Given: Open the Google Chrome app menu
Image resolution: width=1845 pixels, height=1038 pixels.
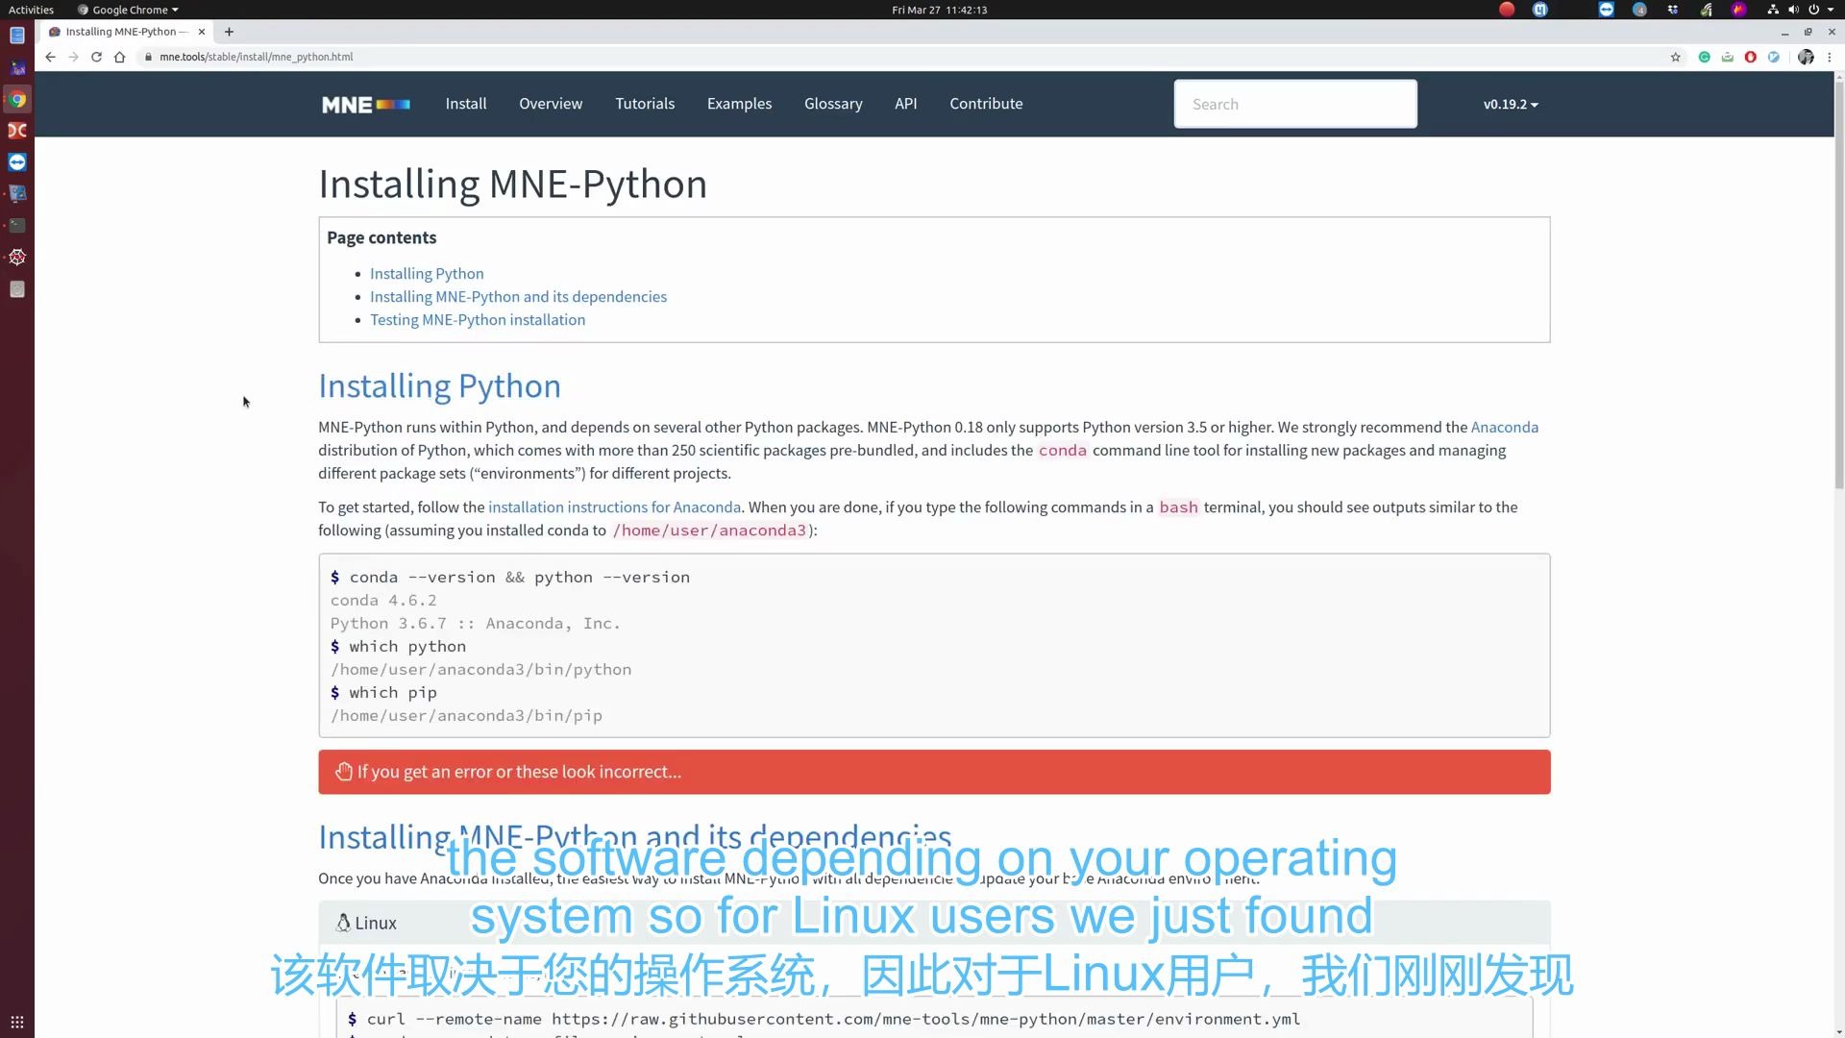Looking at the screenshot, I should coord(129,10).
